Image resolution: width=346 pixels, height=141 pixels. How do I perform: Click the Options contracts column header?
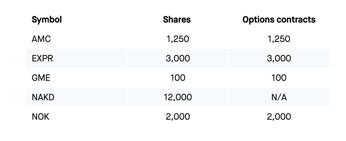tap(279, 20)
